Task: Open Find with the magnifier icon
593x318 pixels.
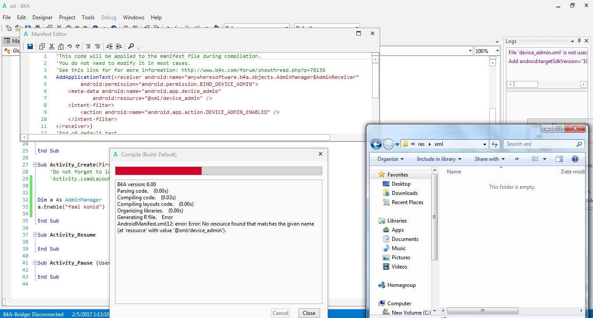Action: pyautogui.click(x=131, y=46)
